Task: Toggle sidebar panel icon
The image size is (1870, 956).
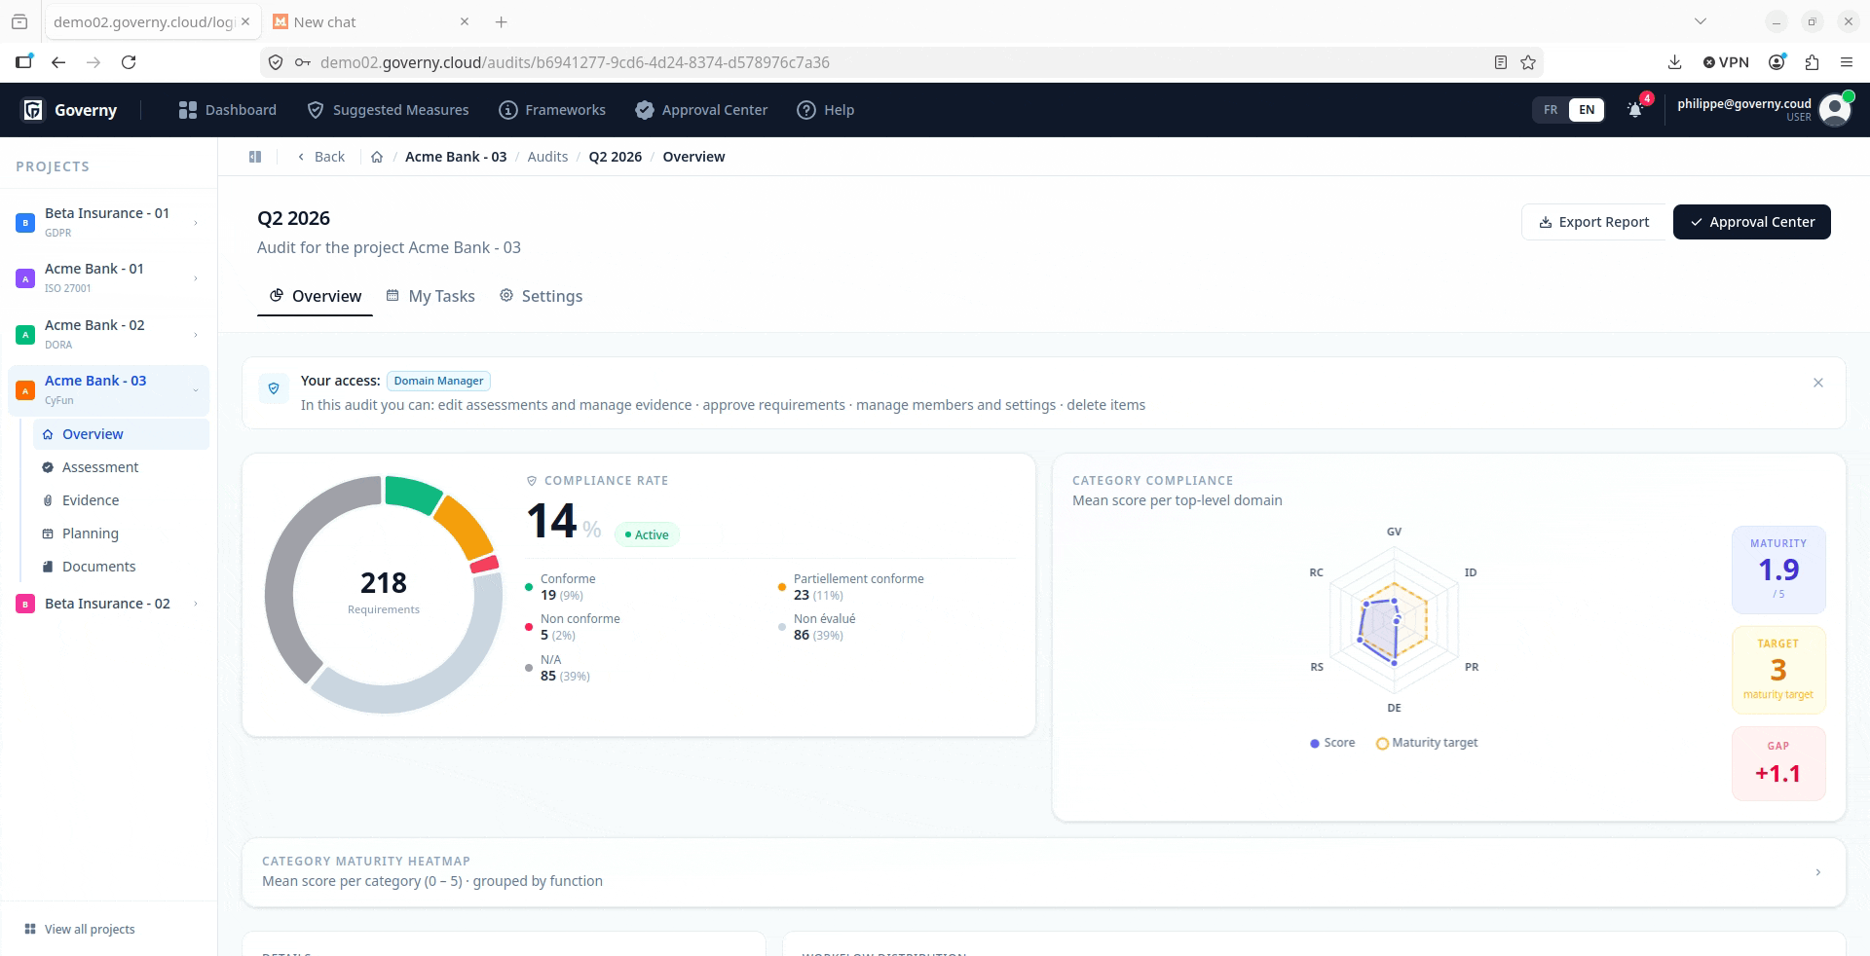Action: click(255, 157)
